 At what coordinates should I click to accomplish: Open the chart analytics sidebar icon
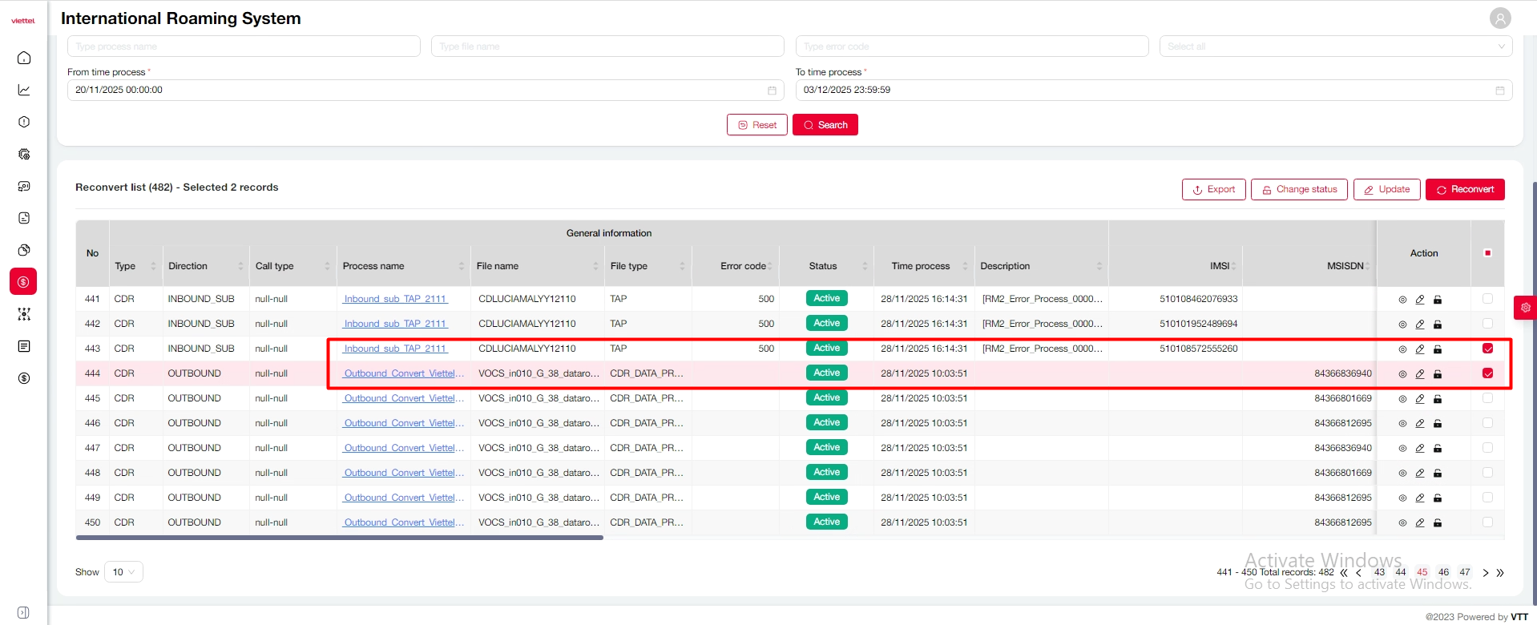pos(24,90)
